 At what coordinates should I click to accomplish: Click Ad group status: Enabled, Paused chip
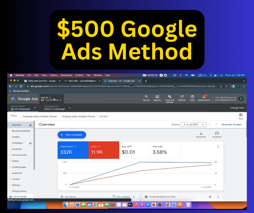click(78, 117)
